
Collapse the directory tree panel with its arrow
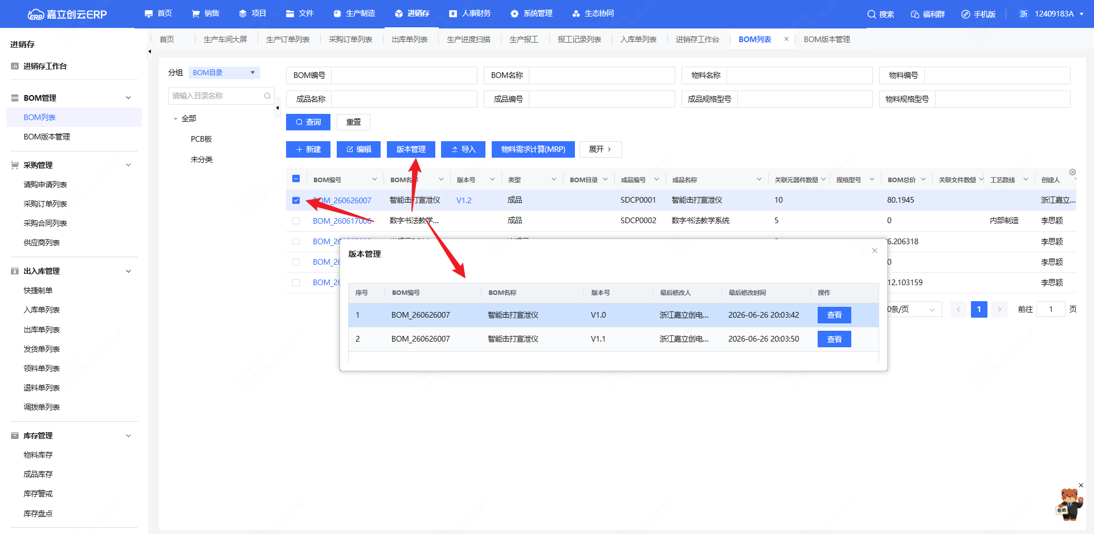pos(277,108)
